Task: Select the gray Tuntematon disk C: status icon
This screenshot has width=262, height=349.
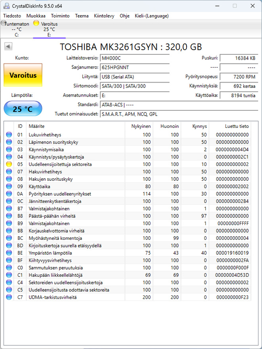Action: coord(4,23)
